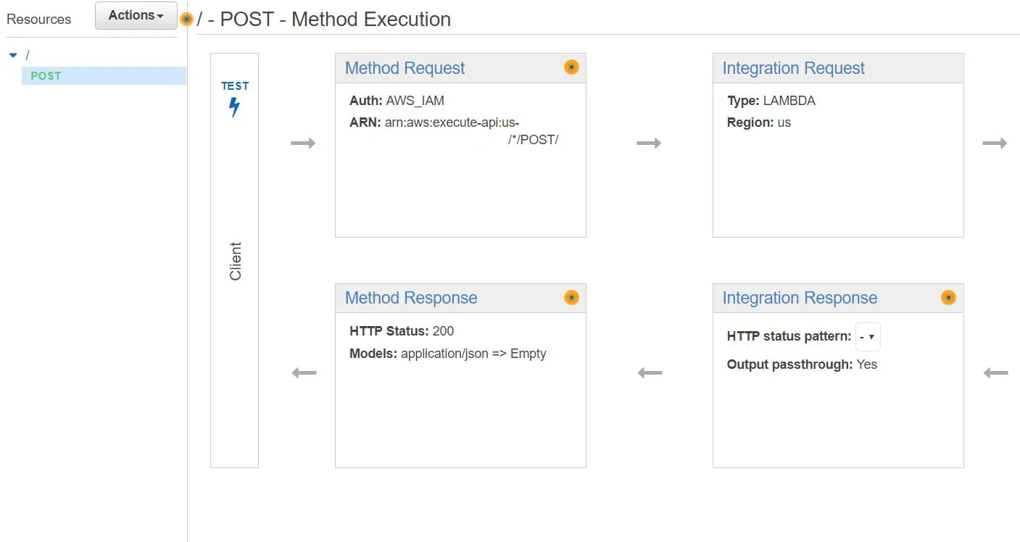Click the arrow between Method Request and Integration Request
Screen dimensions: 1020x542
coord(649,143)
